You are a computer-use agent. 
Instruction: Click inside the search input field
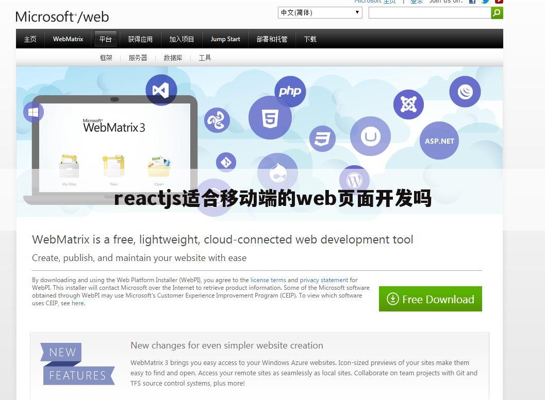pos(430,12)
